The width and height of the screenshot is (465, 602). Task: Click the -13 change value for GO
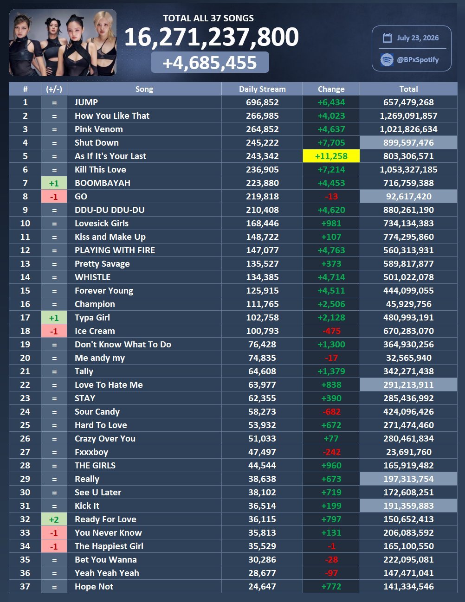331,197
